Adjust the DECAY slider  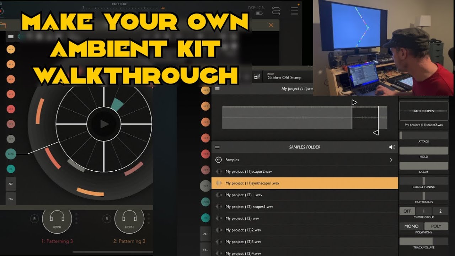424,166
